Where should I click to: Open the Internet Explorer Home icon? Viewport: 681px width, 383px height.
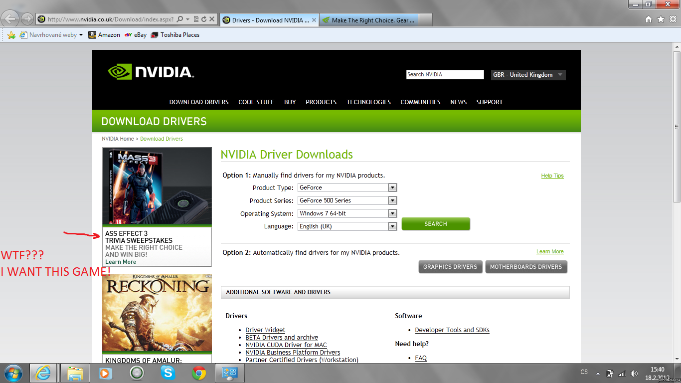click(649, 19)
